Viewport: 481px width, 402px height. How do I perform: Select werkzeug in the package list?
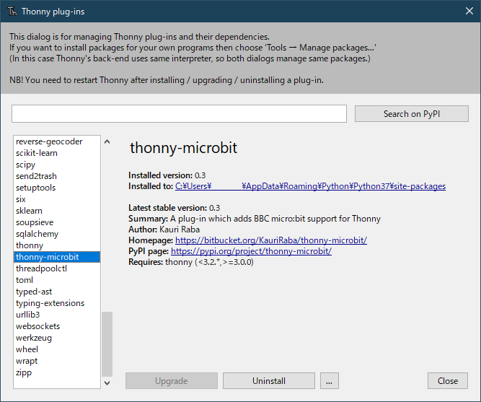click(57, 338)
